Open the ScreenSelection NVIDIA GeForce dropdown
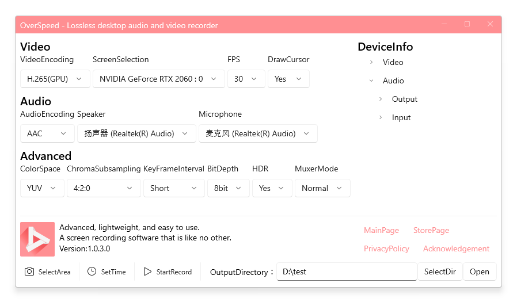Image resolution: width=517 pixels, height=306 pixels. [158, 79]
